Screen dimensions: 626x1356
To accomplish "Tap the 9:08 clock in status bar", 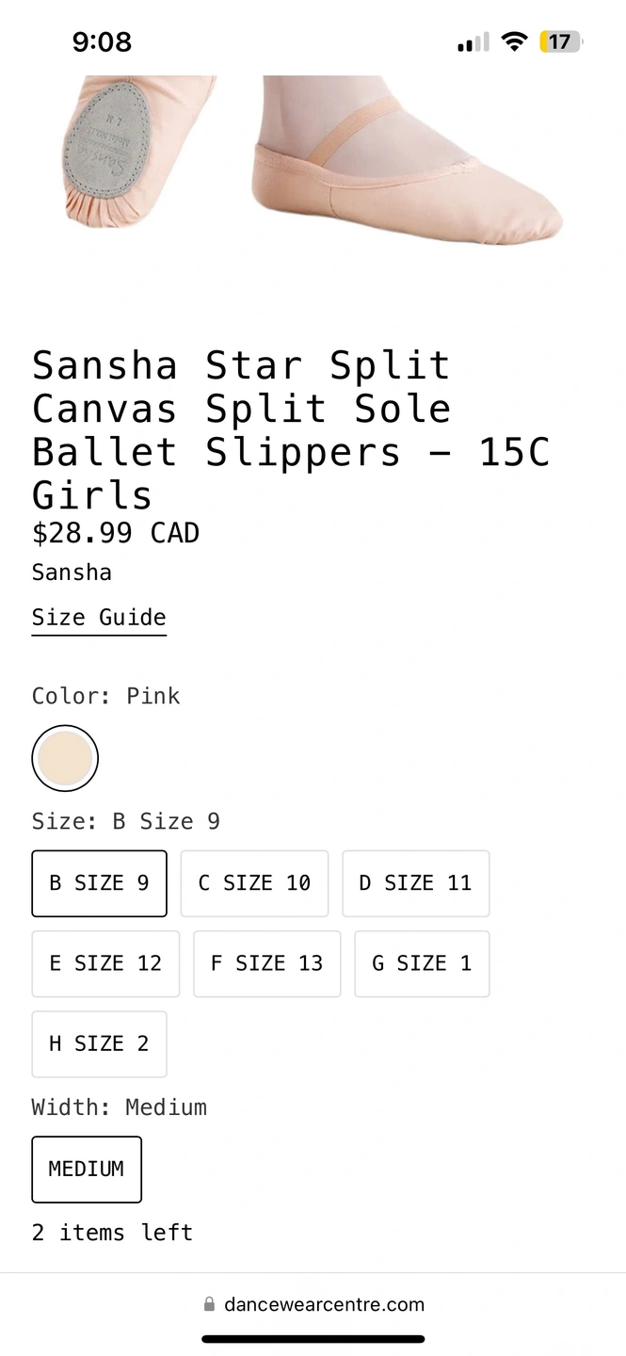I will click(x=102, y=42).
